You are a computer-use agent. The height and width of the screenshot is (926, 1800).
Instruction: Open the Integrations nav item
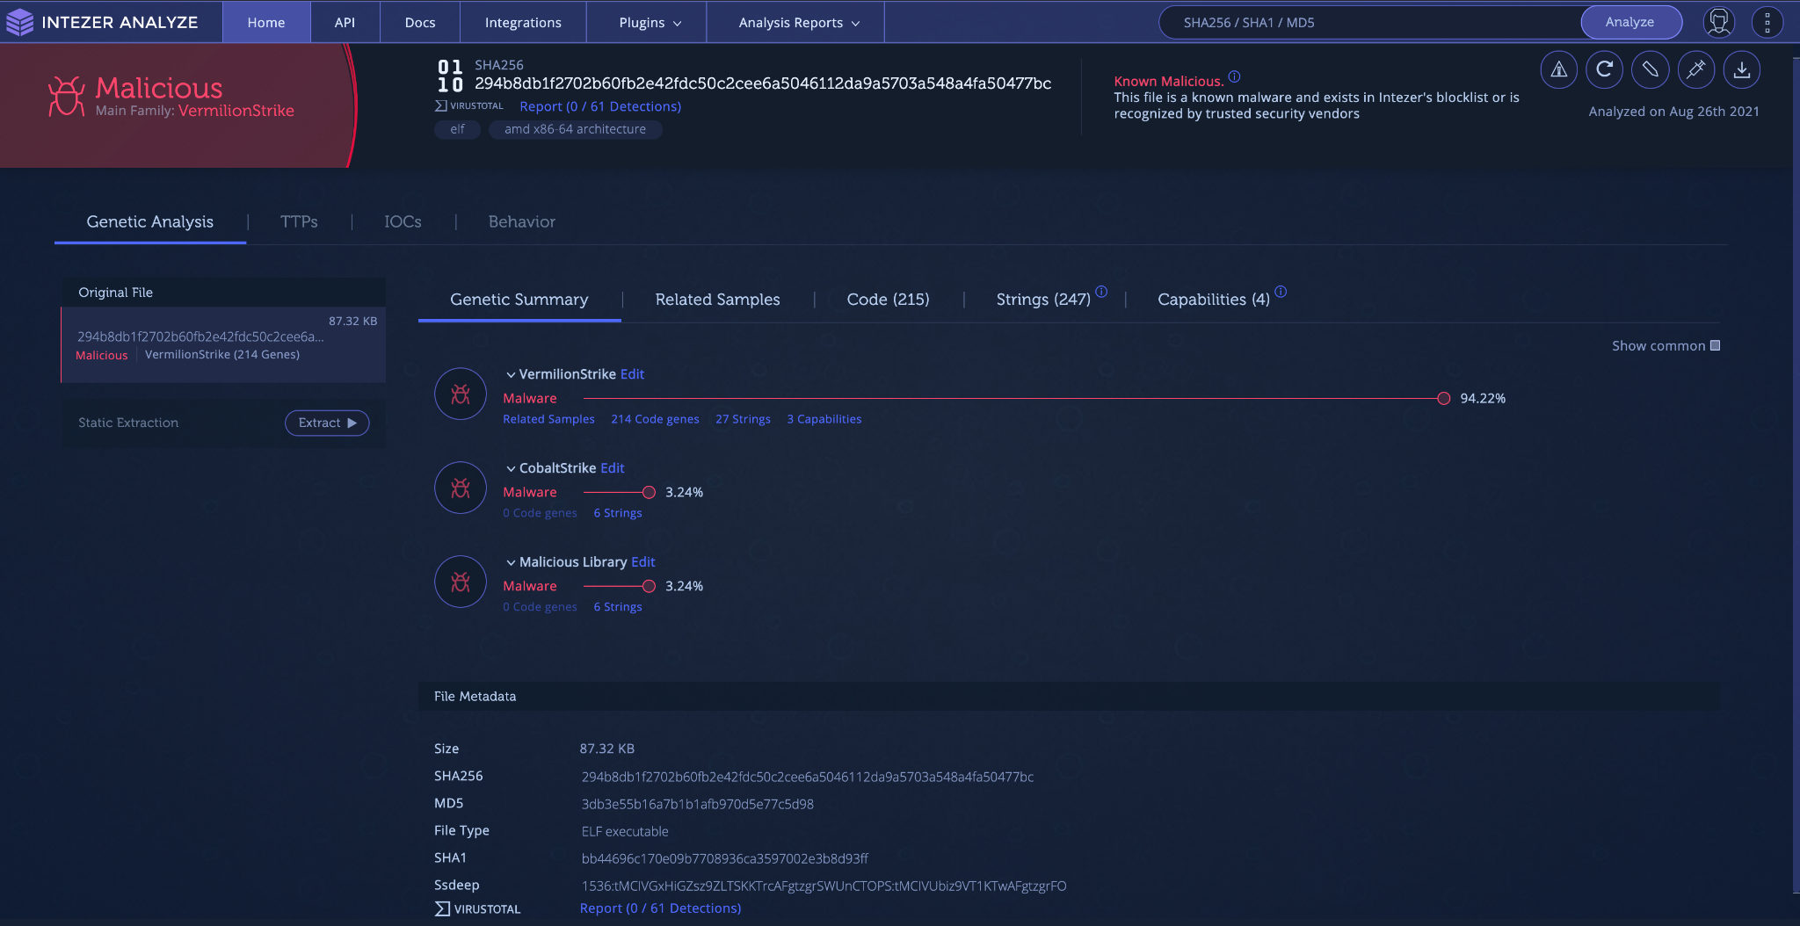523,22
